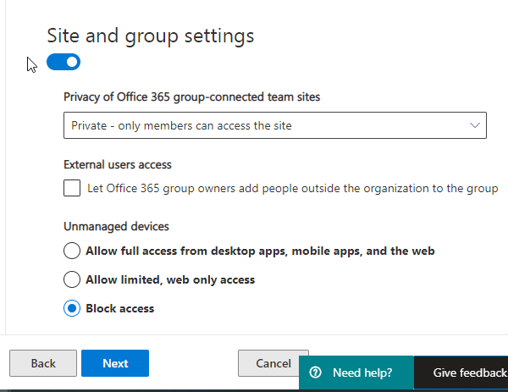508x392 pixels.
Task: Toggle the Site and group settings switch
Action: click(x=63, y=62)
